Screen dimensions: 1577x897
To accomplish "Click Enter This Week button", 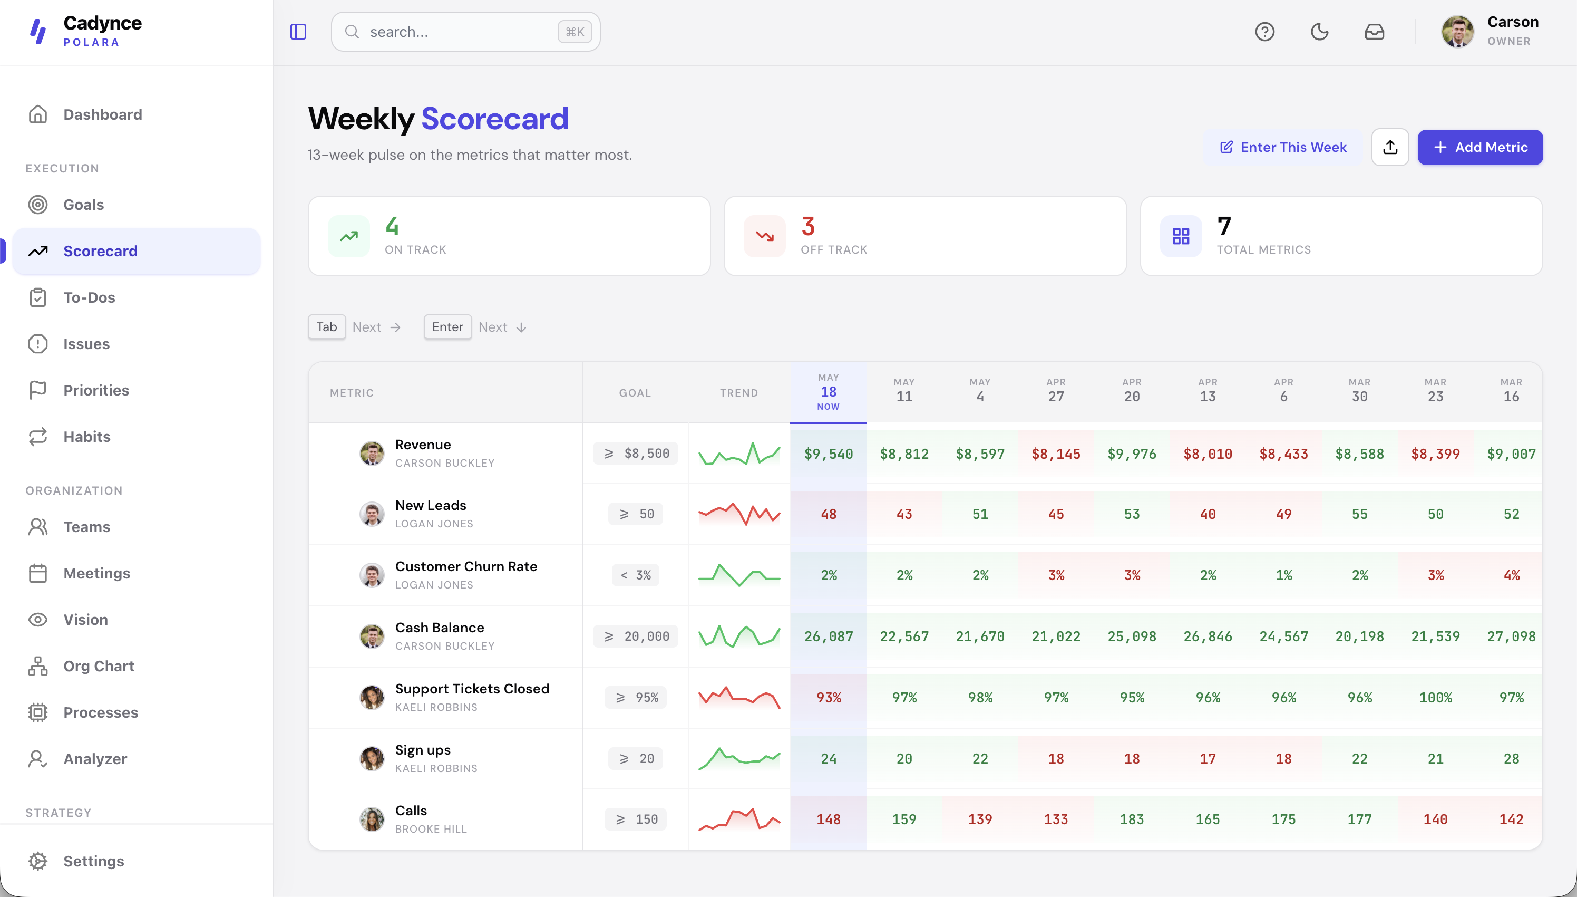I will (1283, 147).
